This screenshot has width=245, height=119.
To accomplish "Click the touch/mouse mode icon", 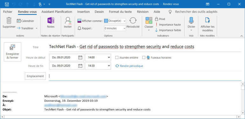I will [x=40, y=4].
